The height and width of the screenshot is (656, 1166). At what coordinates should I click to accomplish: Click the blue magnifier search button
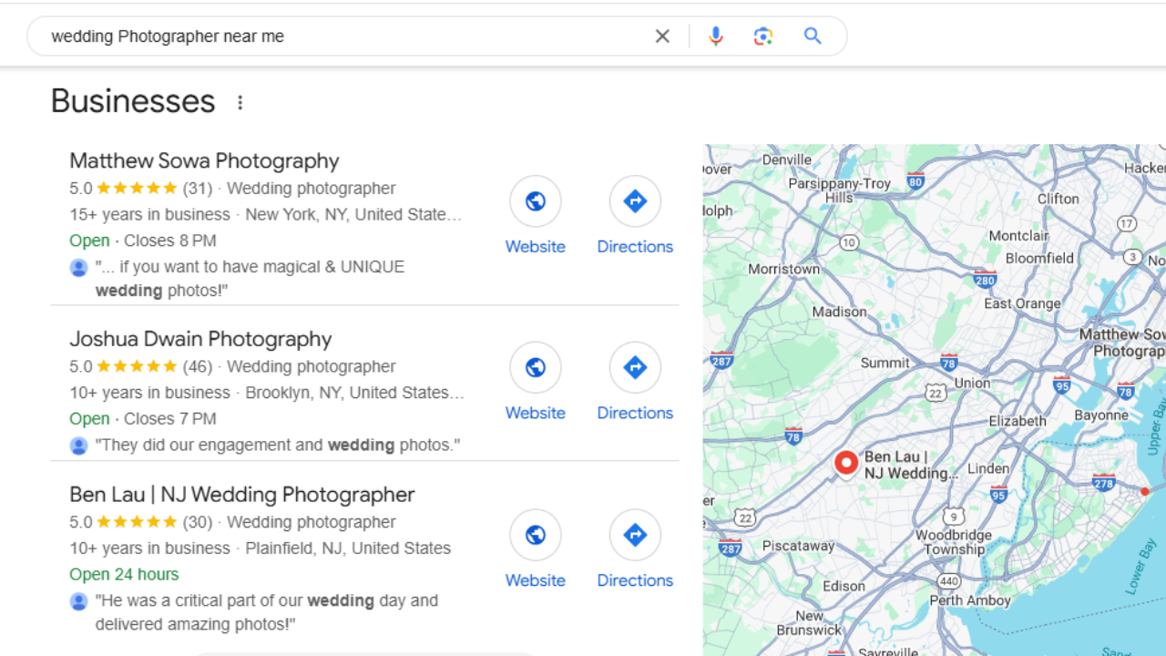click(813, 36)
